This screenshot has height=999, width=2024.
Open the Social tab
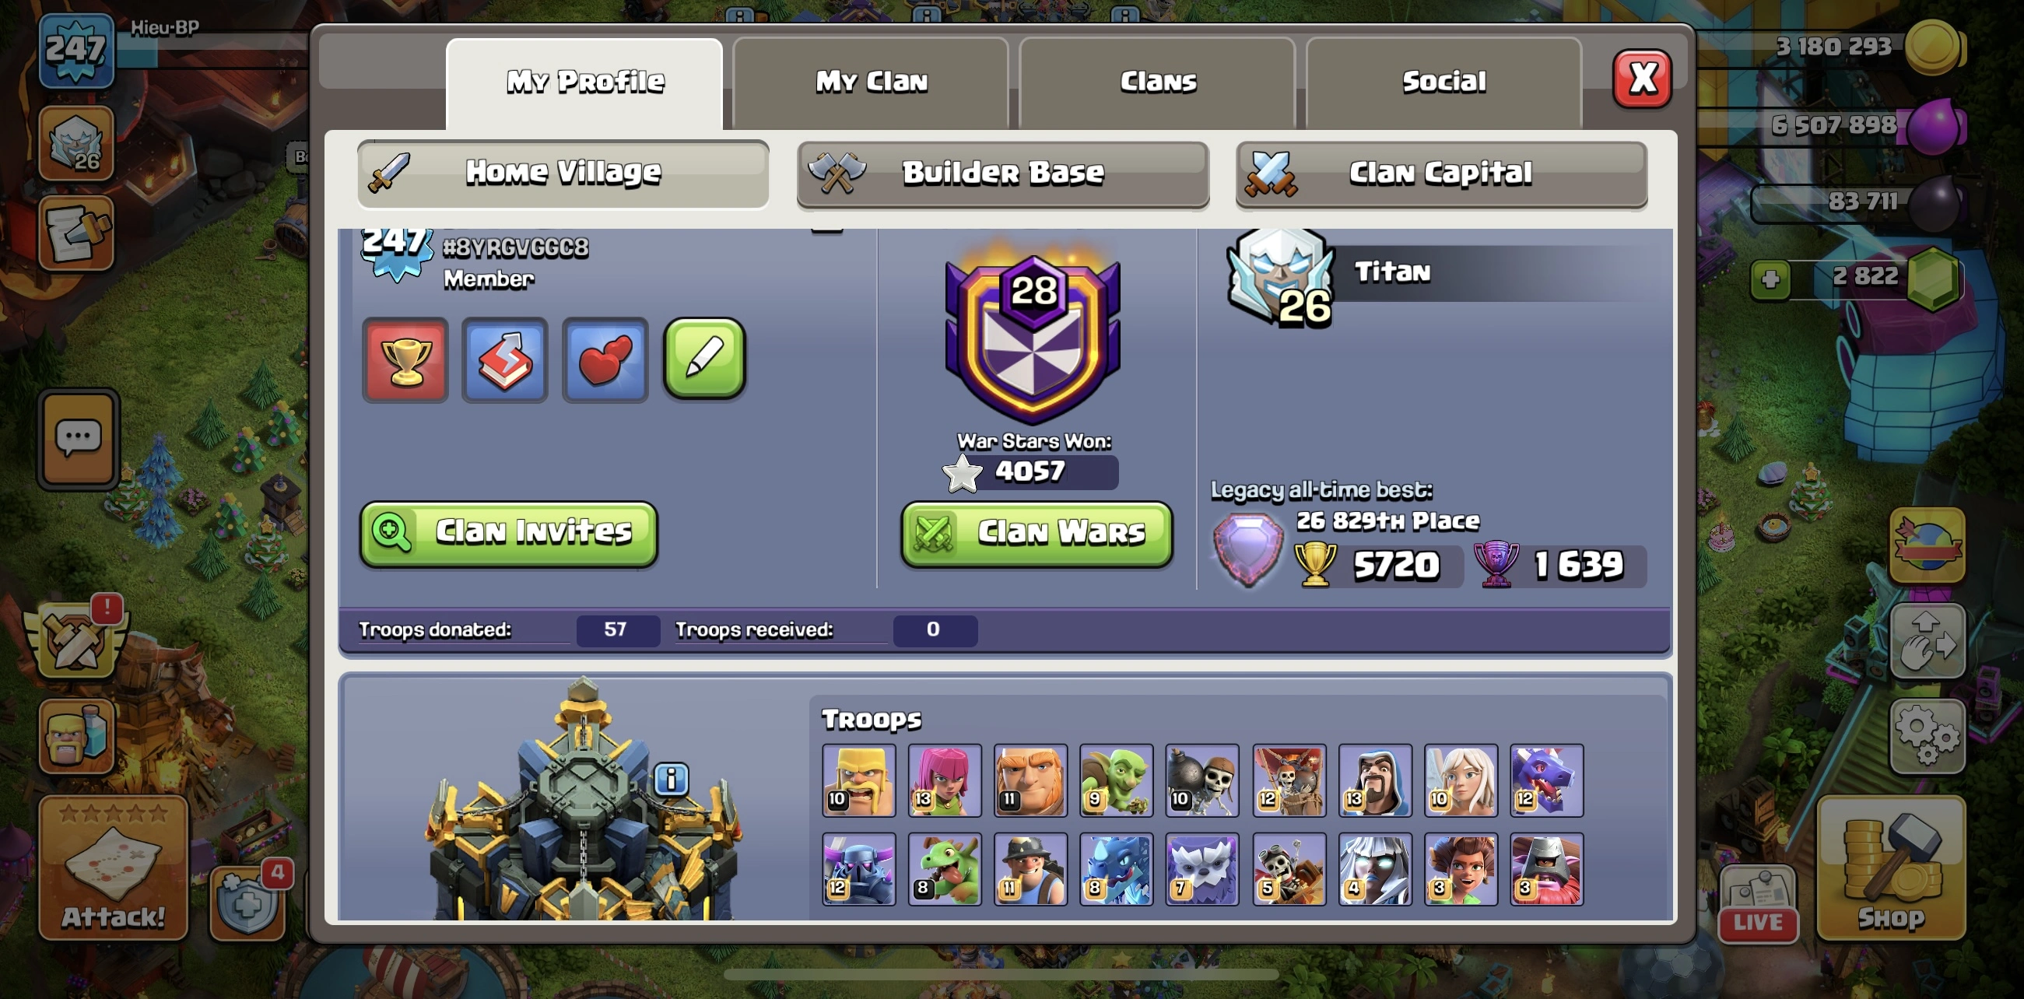coord(1443,82)
